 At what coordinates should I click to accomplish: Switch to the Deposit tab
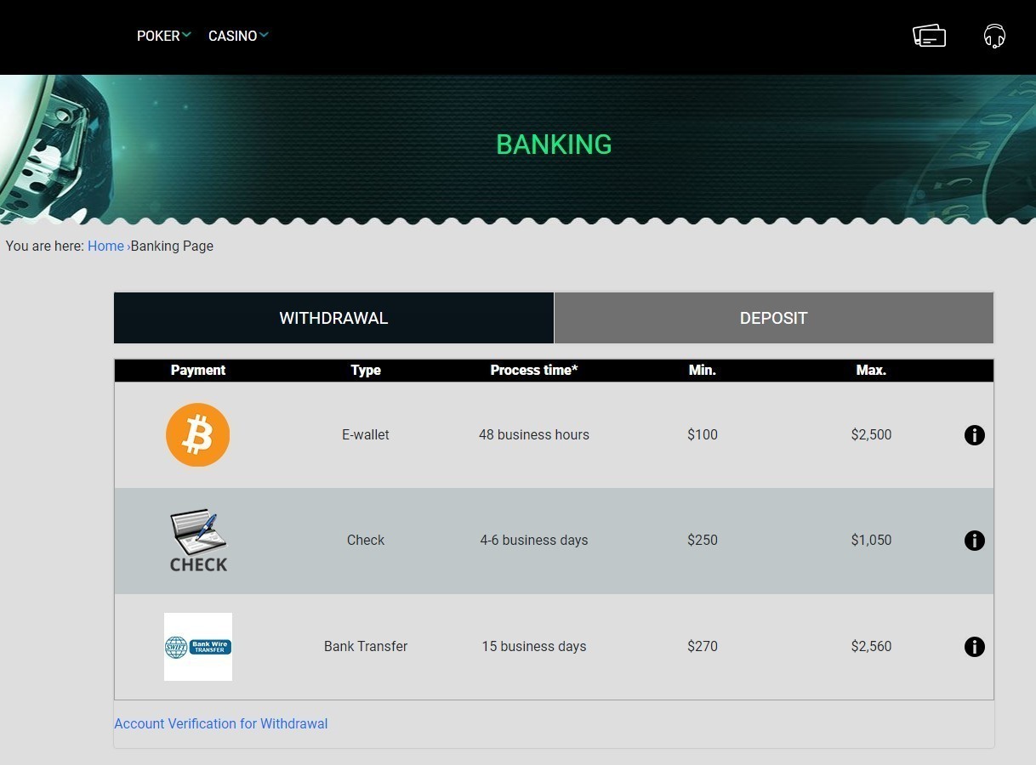pyautogui.click(x=773, y=318)
